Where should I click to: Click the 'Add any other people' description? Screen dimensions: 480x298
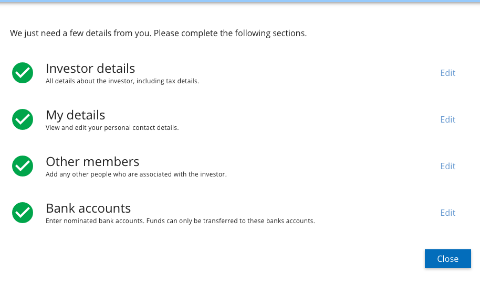point(136,174)
